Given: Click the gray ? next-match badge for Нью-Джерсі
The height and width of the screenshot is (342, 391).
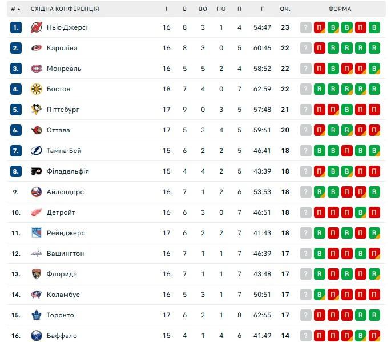Looking at the screenshot, I should (x=306, y=27).
